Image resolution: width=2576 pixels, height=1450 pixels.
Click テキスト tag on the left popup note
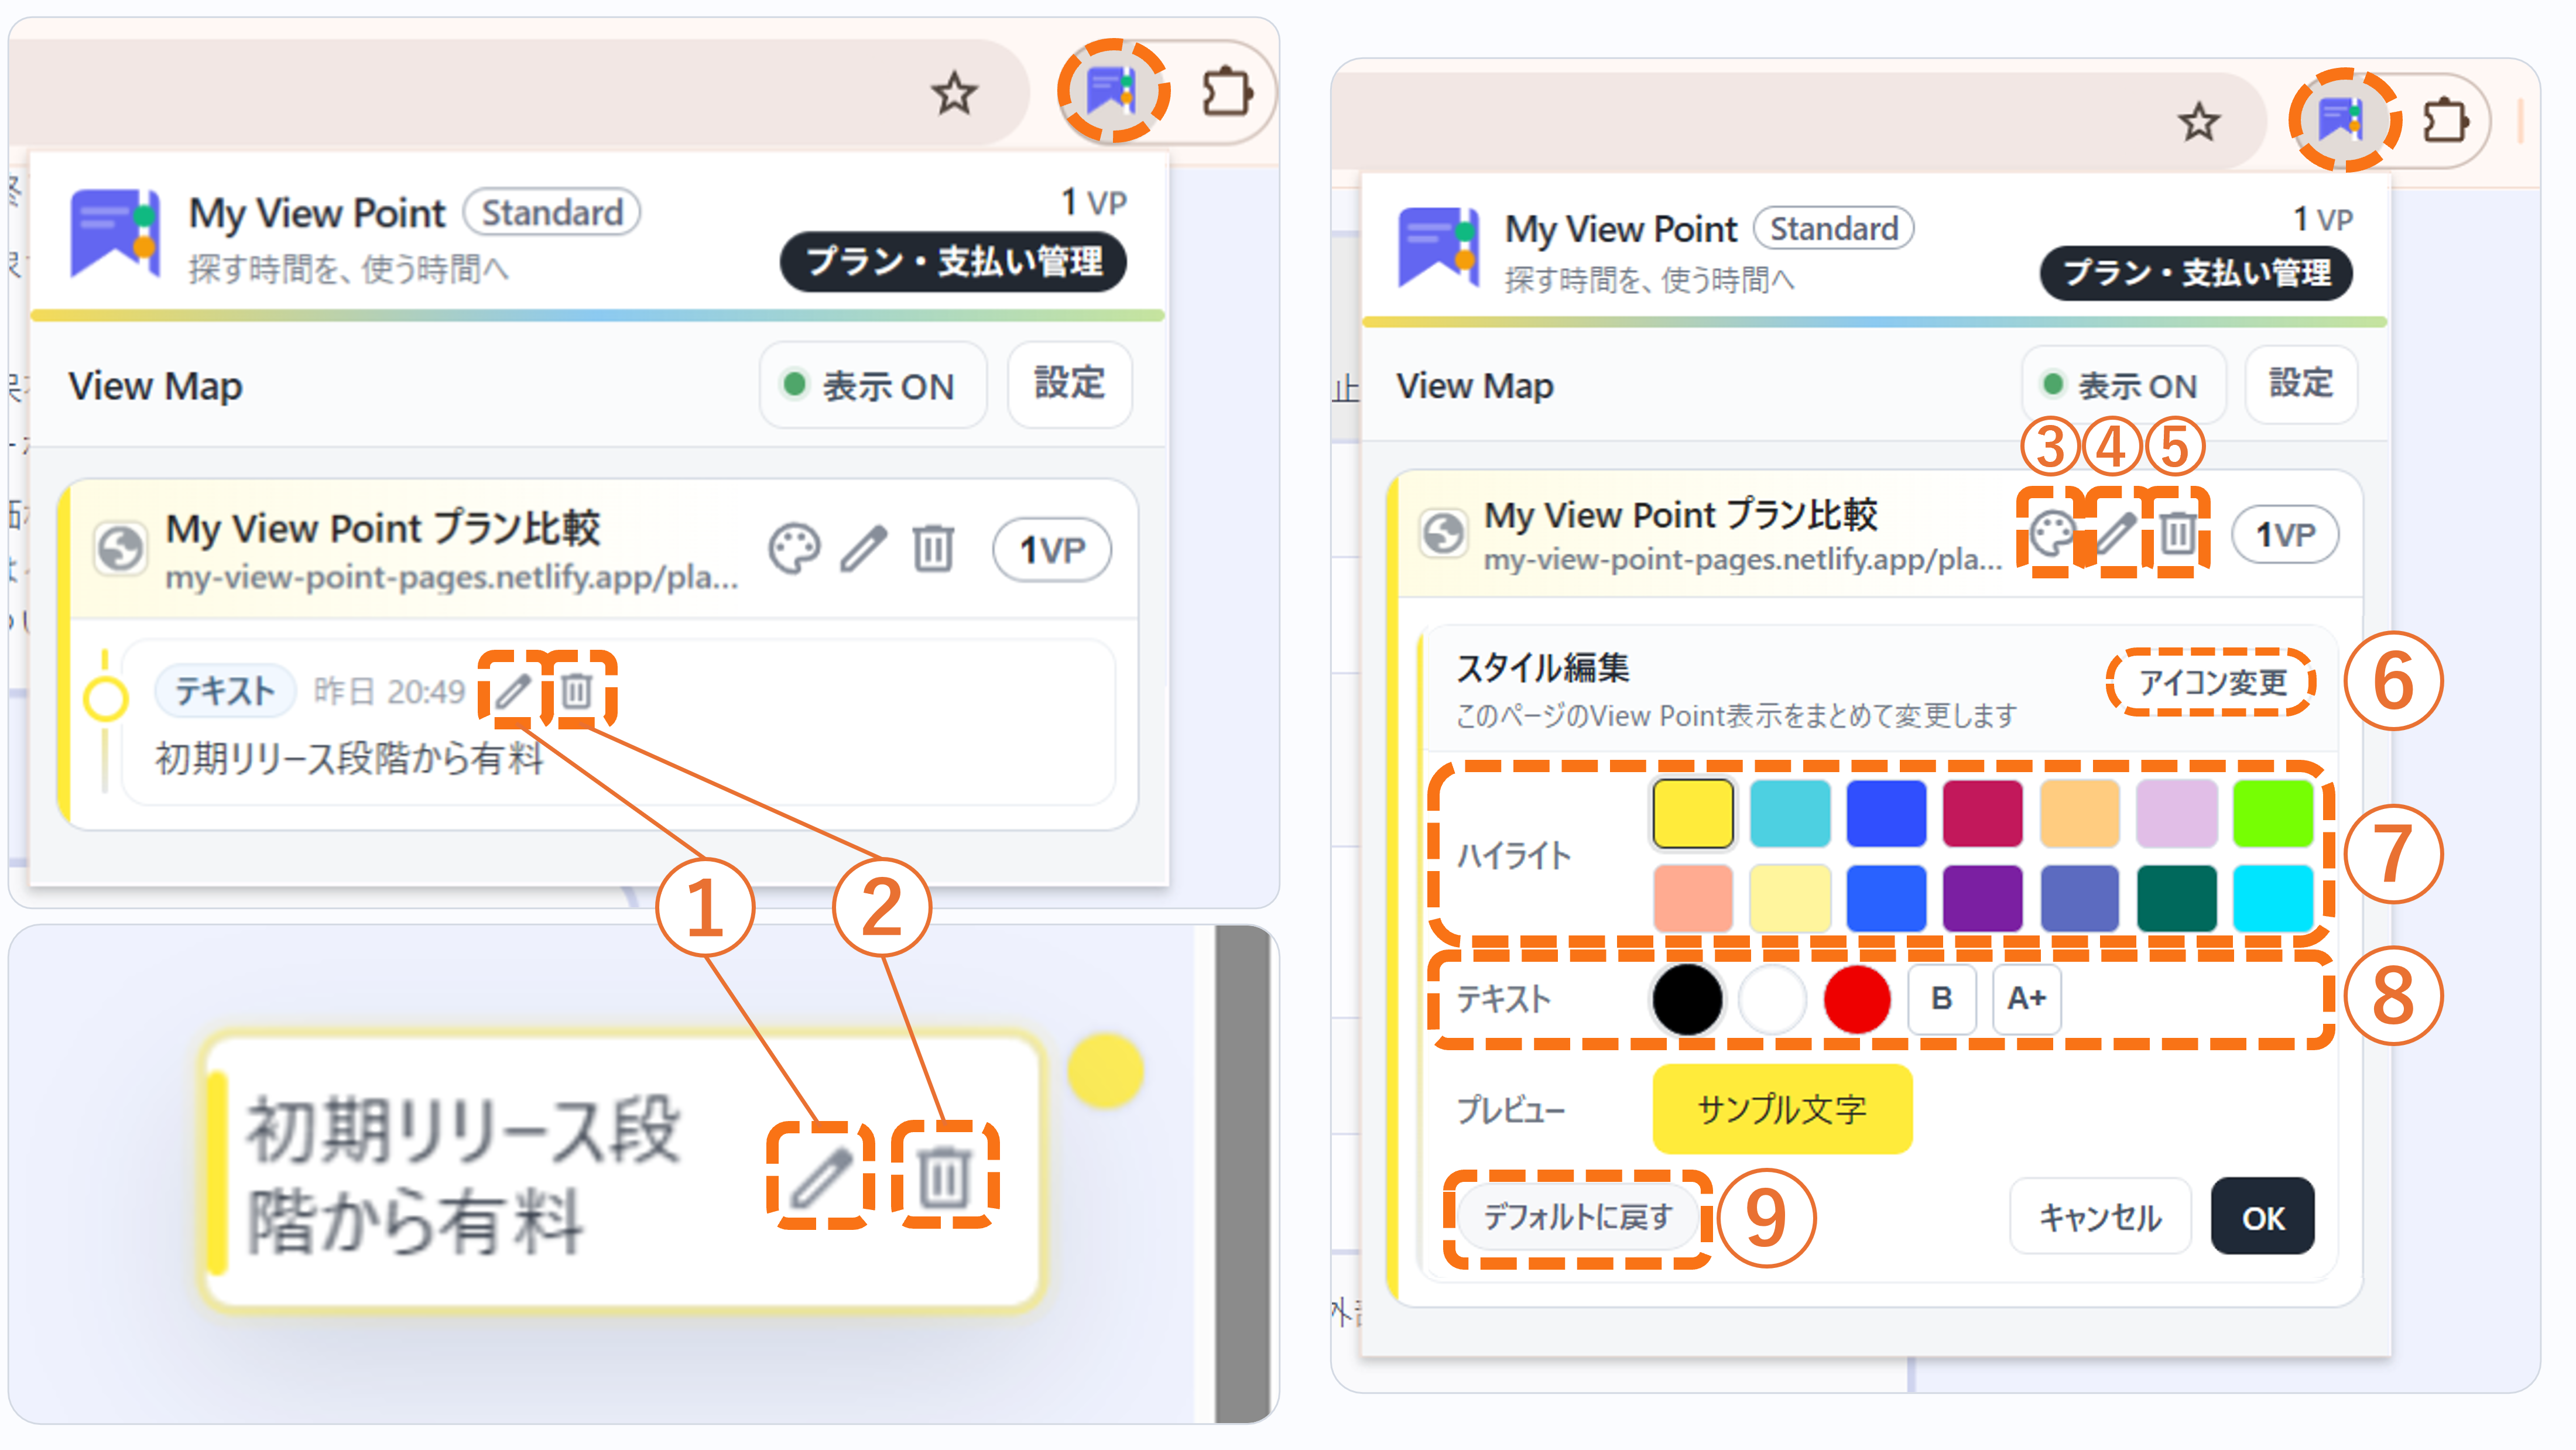224,690
